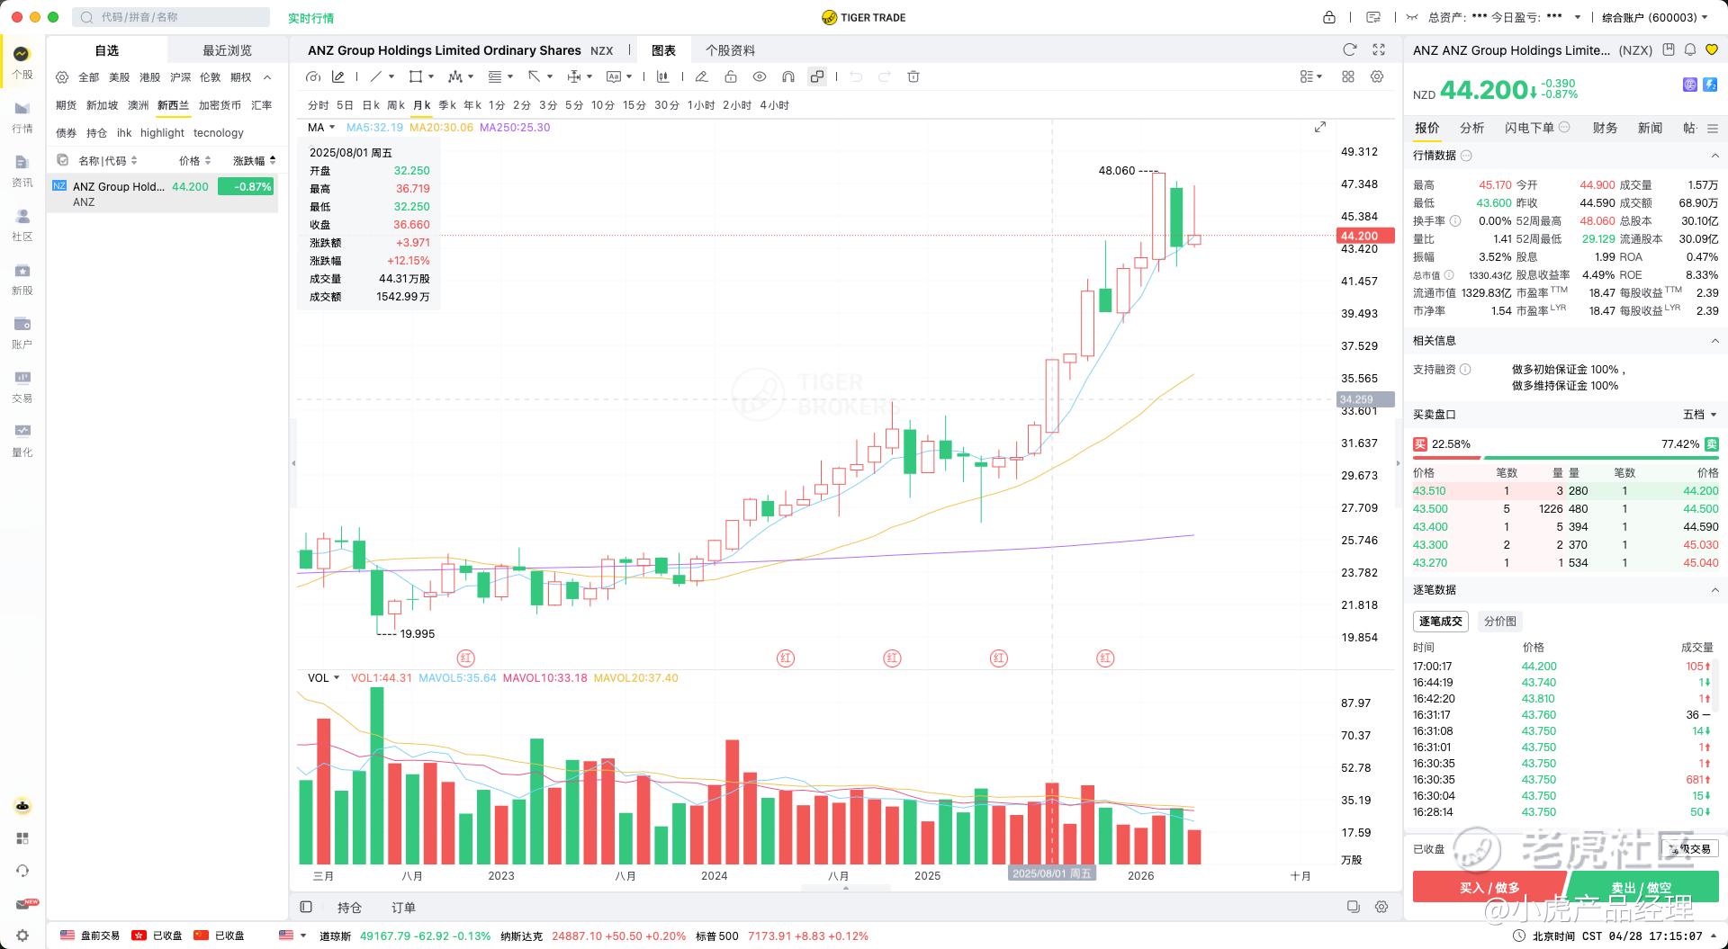Viewport: 1728px width, 949px height.
Task: Toggle the yellow favorite heart for ANZ
Action: tap(1712, 49)
